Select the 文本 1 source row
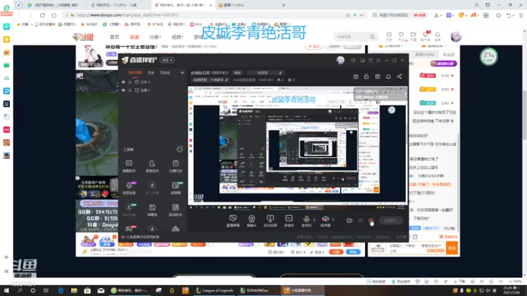Viewport: 527px width, 296px height. [153, 82]
